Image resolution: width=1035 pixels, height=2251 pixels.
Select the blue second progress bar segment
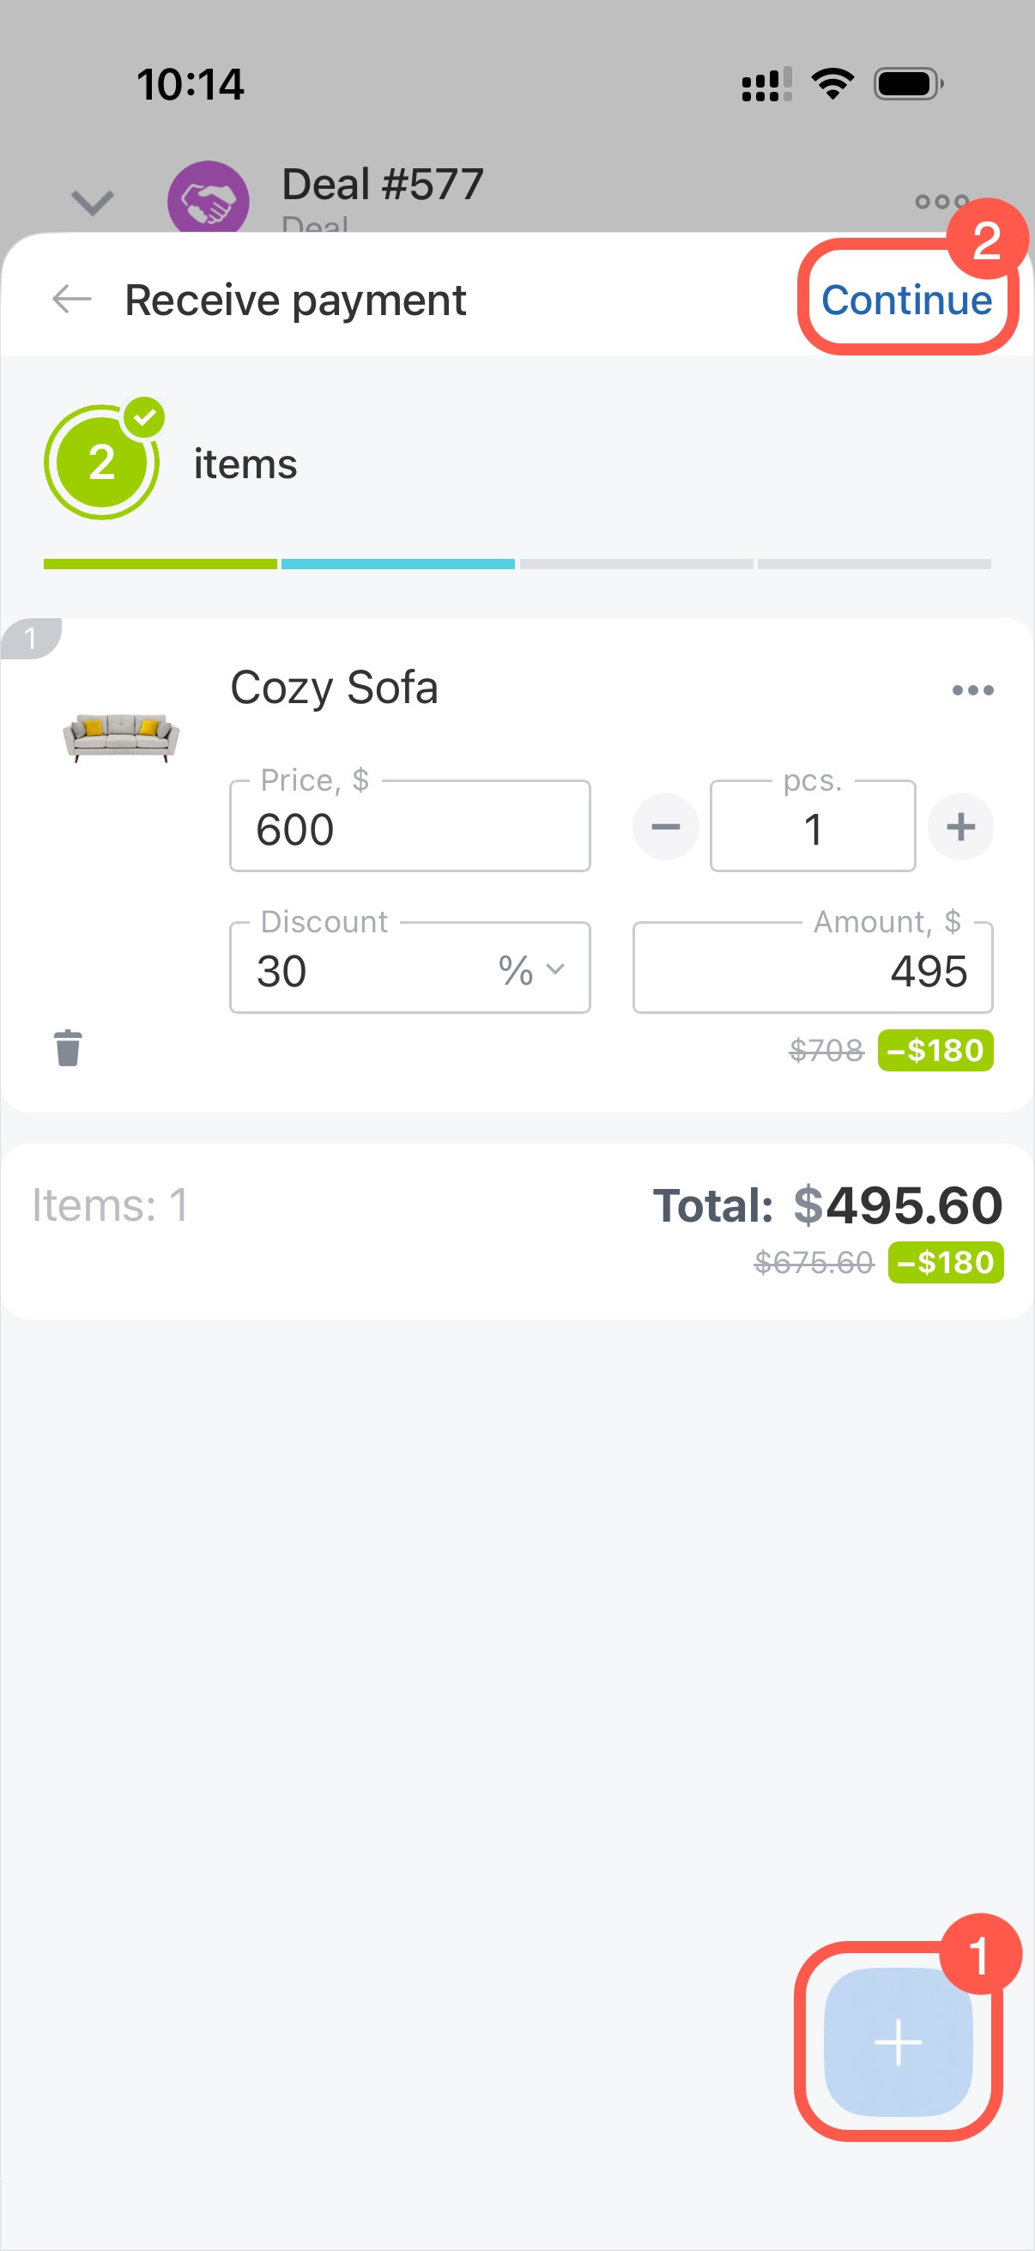click(x=397, y=565)
